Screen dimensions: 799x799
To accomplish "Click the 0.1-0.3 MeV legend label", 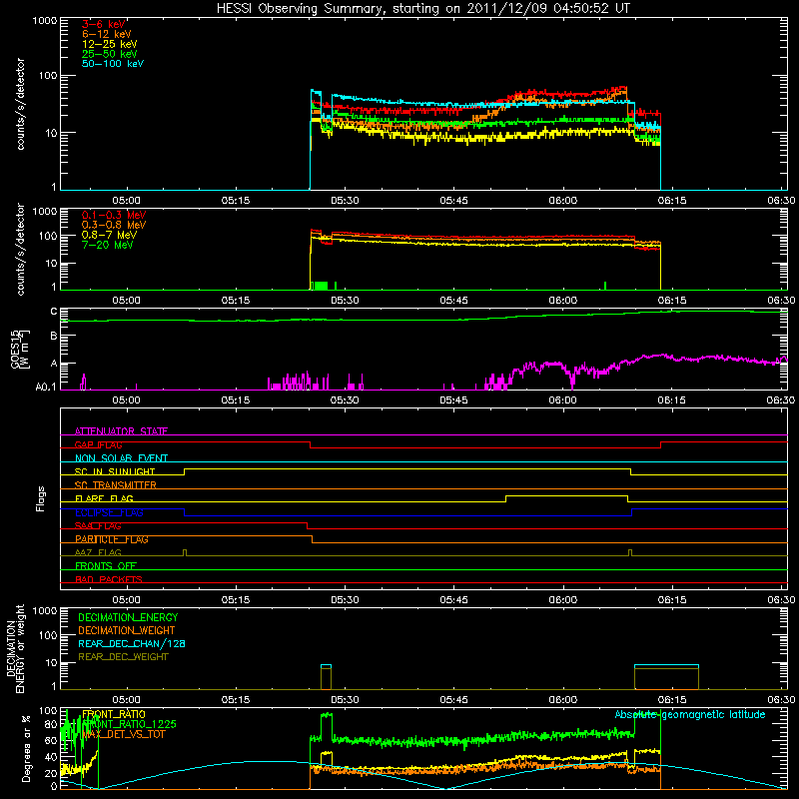I will 114,215.
